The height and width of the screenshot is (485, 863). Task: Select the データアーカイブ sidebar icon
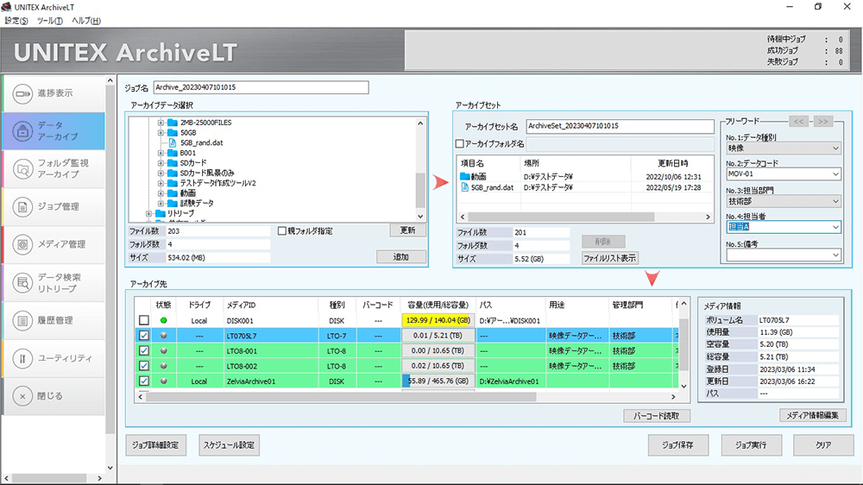(x=22, y=131)
